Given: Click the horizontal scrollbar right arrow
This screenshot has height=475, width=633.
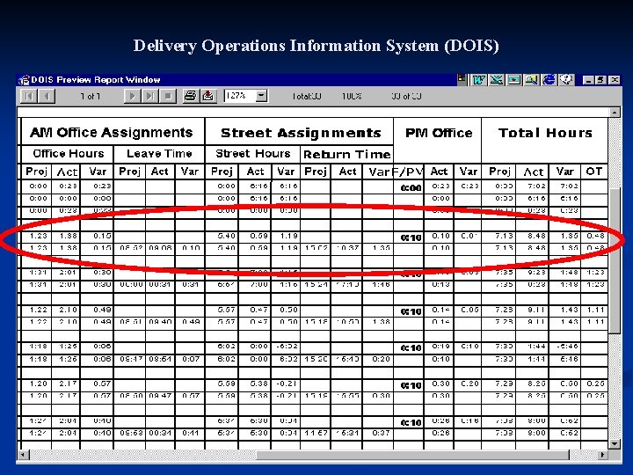Looking at the screenshot, I should 603,455.
